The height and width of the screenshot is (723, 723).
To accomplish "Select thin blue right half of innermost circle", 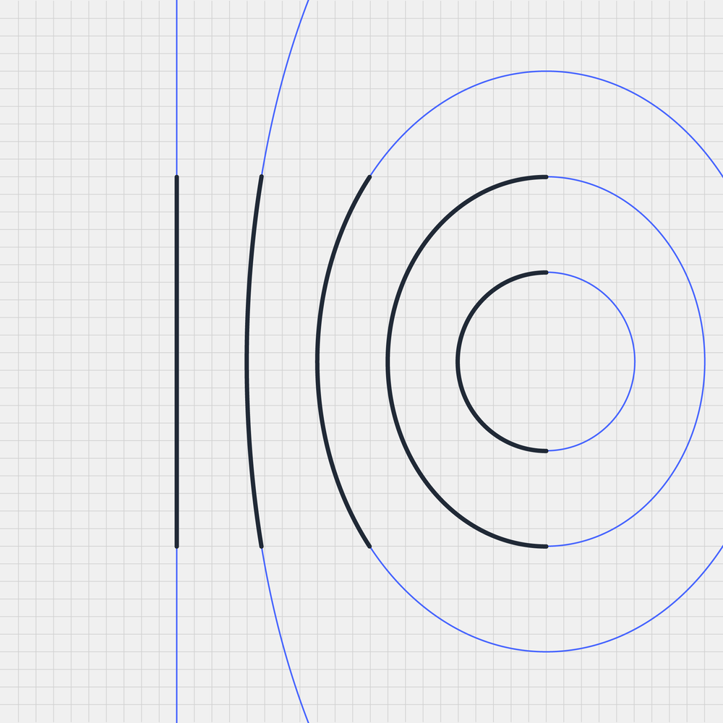I will click(x=635, y=361).
